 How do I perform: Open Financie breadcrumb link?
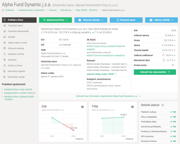[x=53, y=10]
